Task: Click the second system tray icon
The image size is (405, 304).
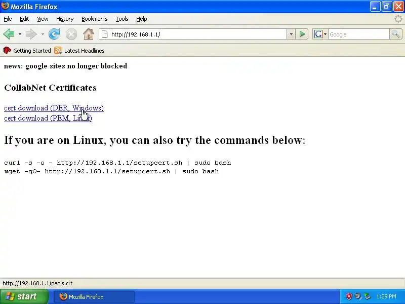Action: click(358, 296)
